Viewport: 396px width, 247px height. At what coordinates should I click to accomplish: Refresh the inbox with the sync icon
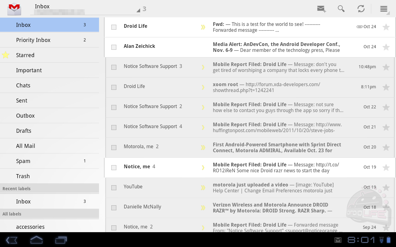(x=361, y=9)
